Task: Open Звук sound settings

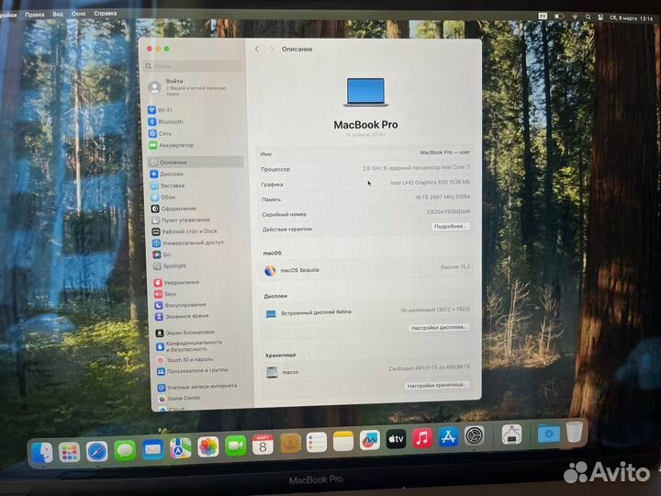Action: pyautogui.click(x=165, y=294)
